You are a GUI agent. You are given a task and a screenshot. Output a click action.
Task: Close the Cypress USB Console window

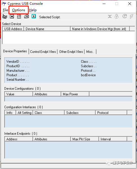(130, 4)
